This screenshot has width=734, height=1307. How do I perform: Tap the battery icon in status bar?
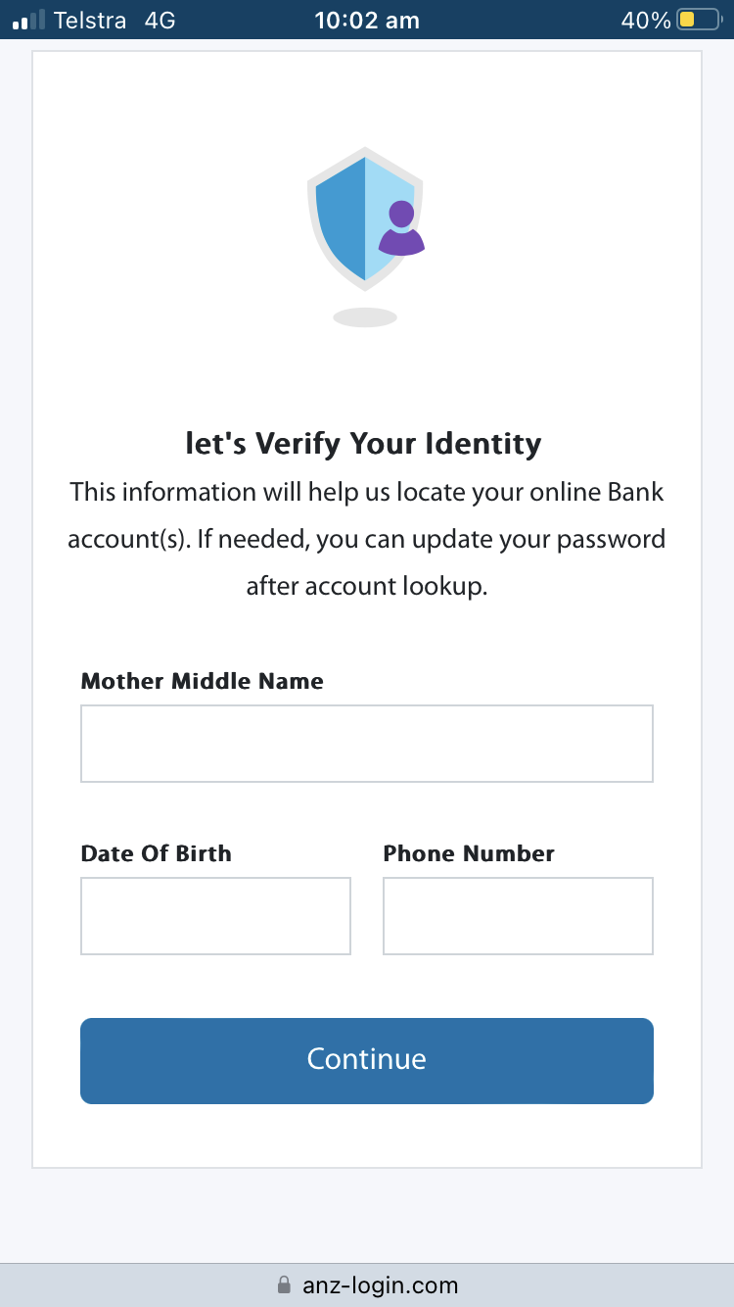[698, 20]
